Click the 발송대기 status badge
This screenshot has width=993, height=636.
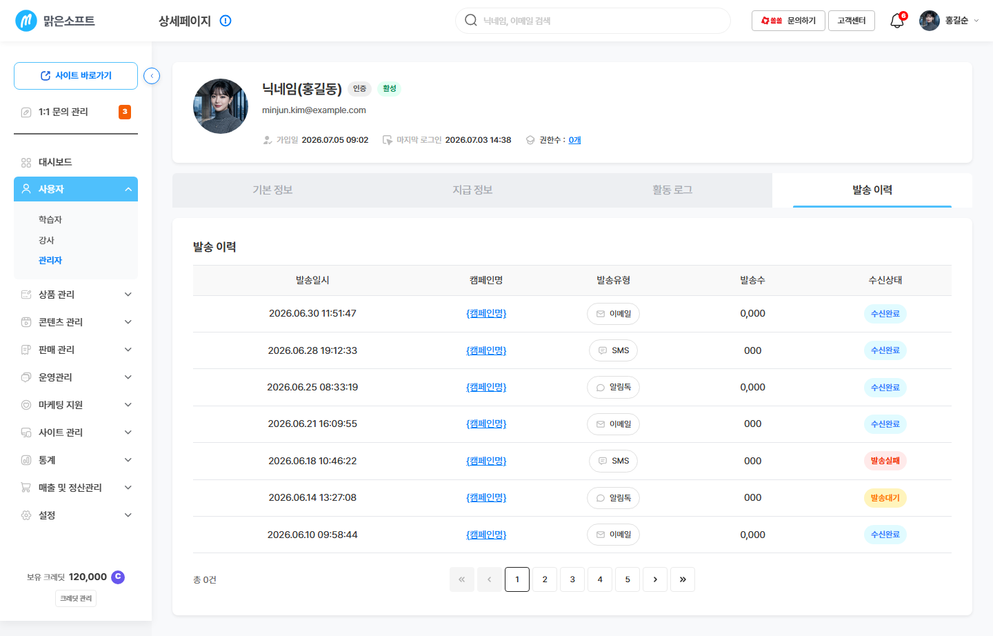(885, 498)
